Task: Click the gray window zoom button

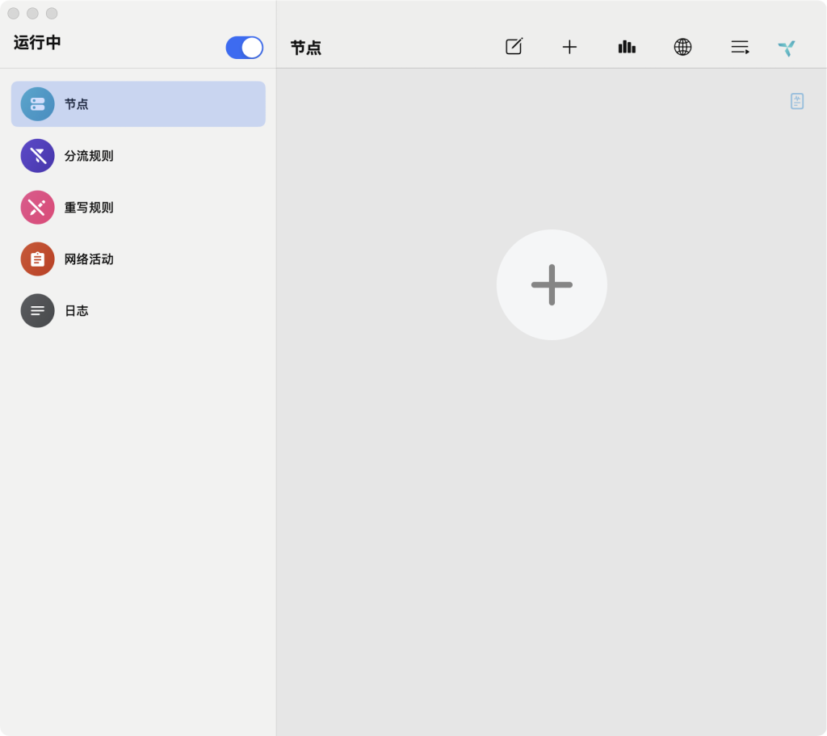Action: 52,14
